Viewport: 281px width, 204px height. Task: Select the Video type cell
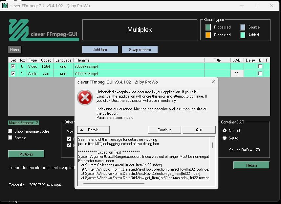(x=33, y=66)
